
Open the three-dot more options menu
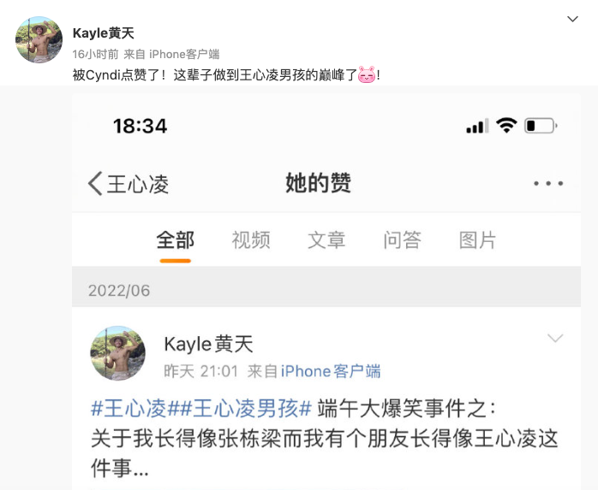click(548, 184)
